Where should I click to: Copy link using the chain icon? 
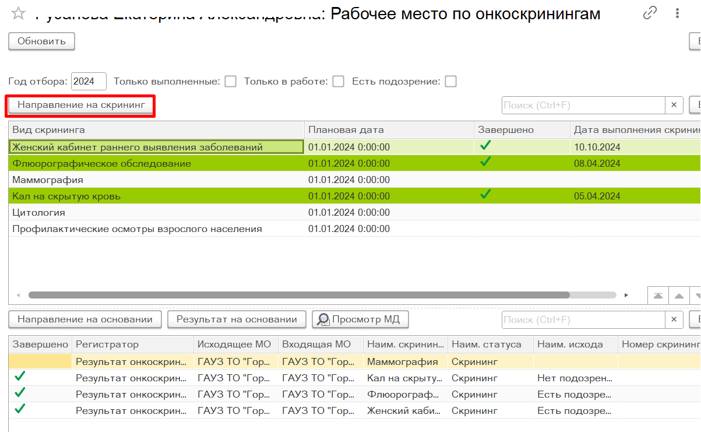click(650, 13)
